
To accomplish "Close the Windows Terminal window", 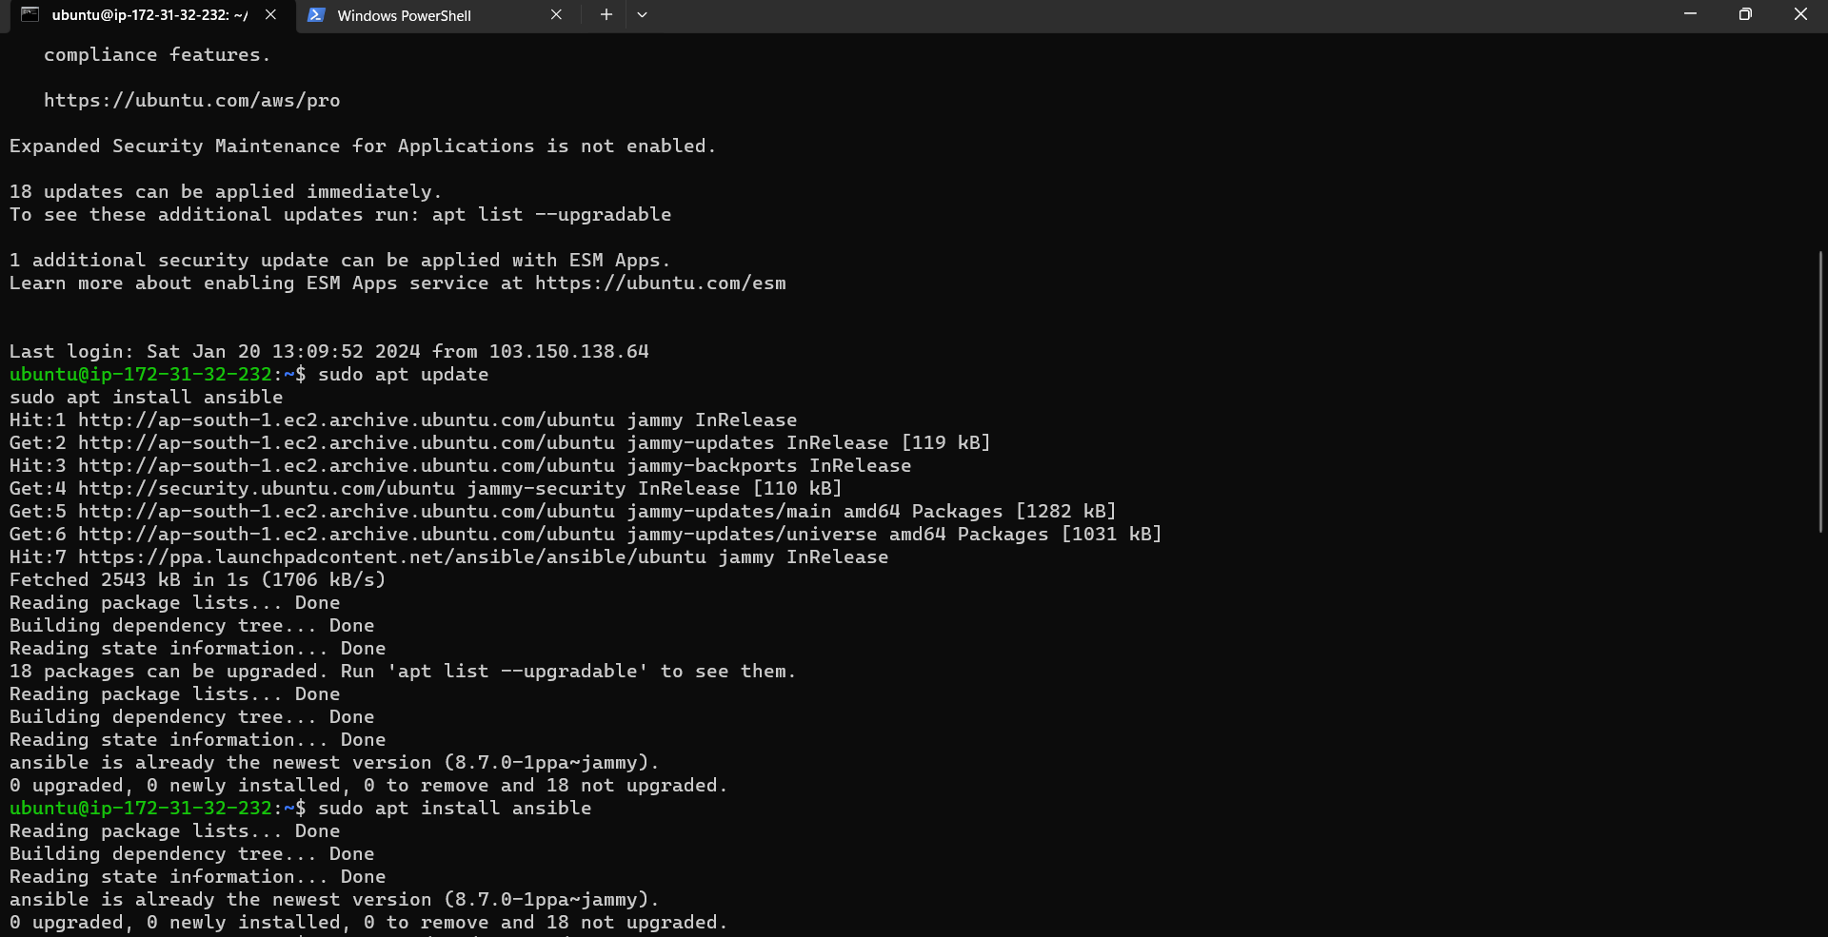I will coord(1800,14).
